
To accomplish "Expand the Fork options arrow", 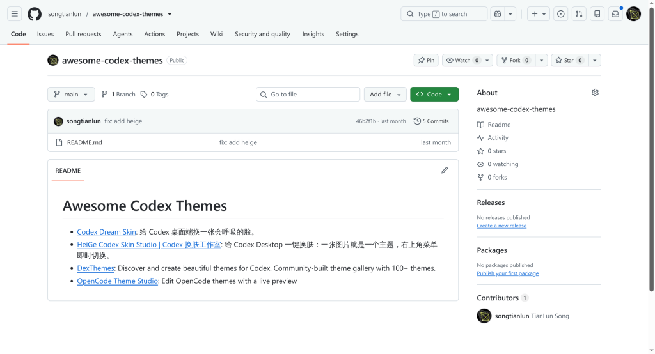I will pos(541,60).
